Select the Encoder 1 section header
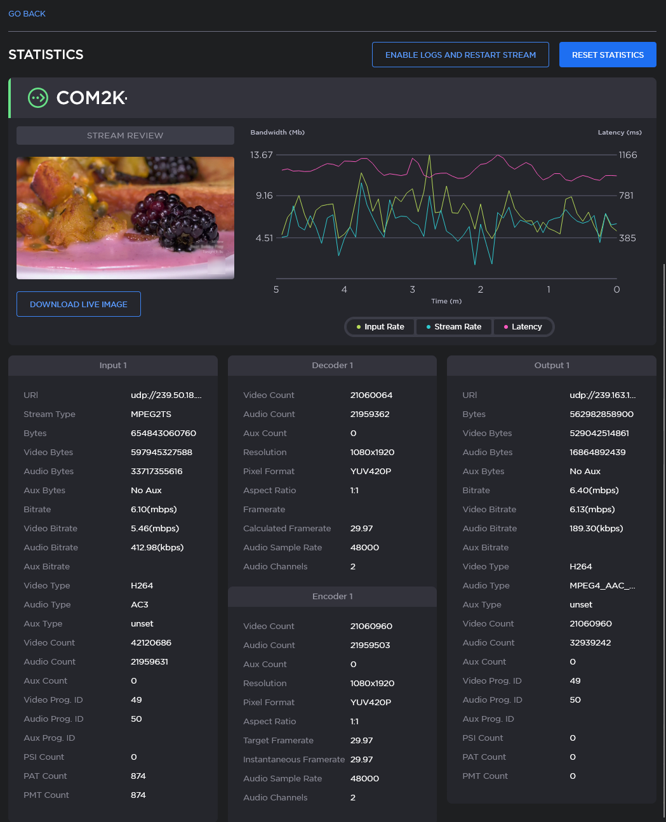The width and height of the screenshot is (666, 822). tap(332, 596)
